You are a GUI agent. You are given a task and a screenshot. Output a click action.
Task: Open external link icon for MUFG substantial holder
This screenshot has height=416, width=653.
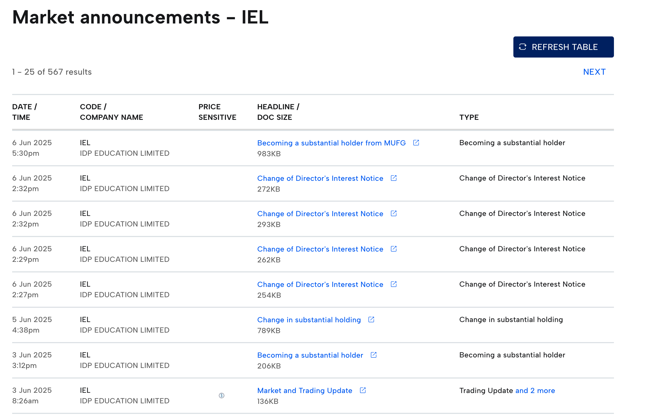tap(416, 143)
